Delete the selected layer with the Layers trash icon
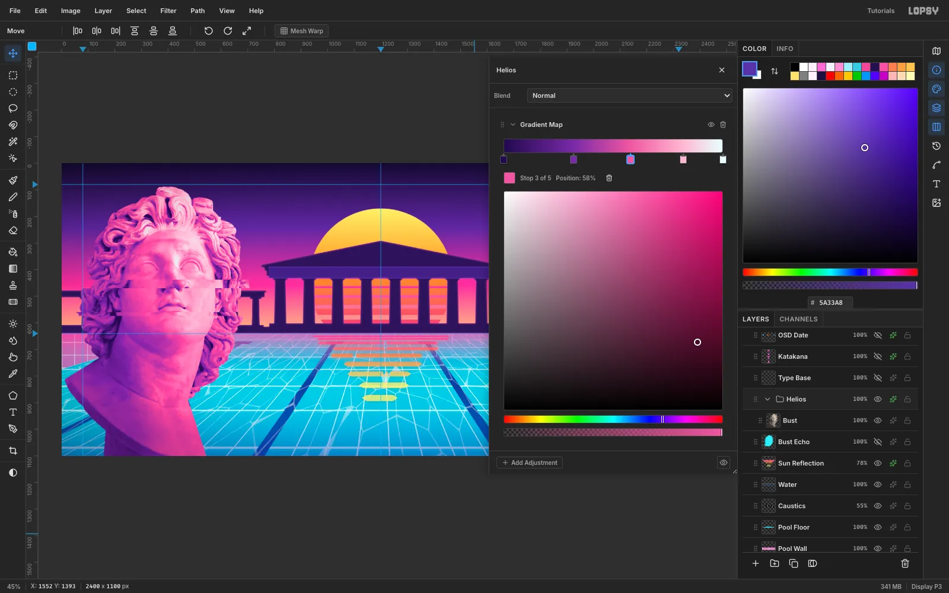The height and width of the screenshot is (593, 949). 905,563
